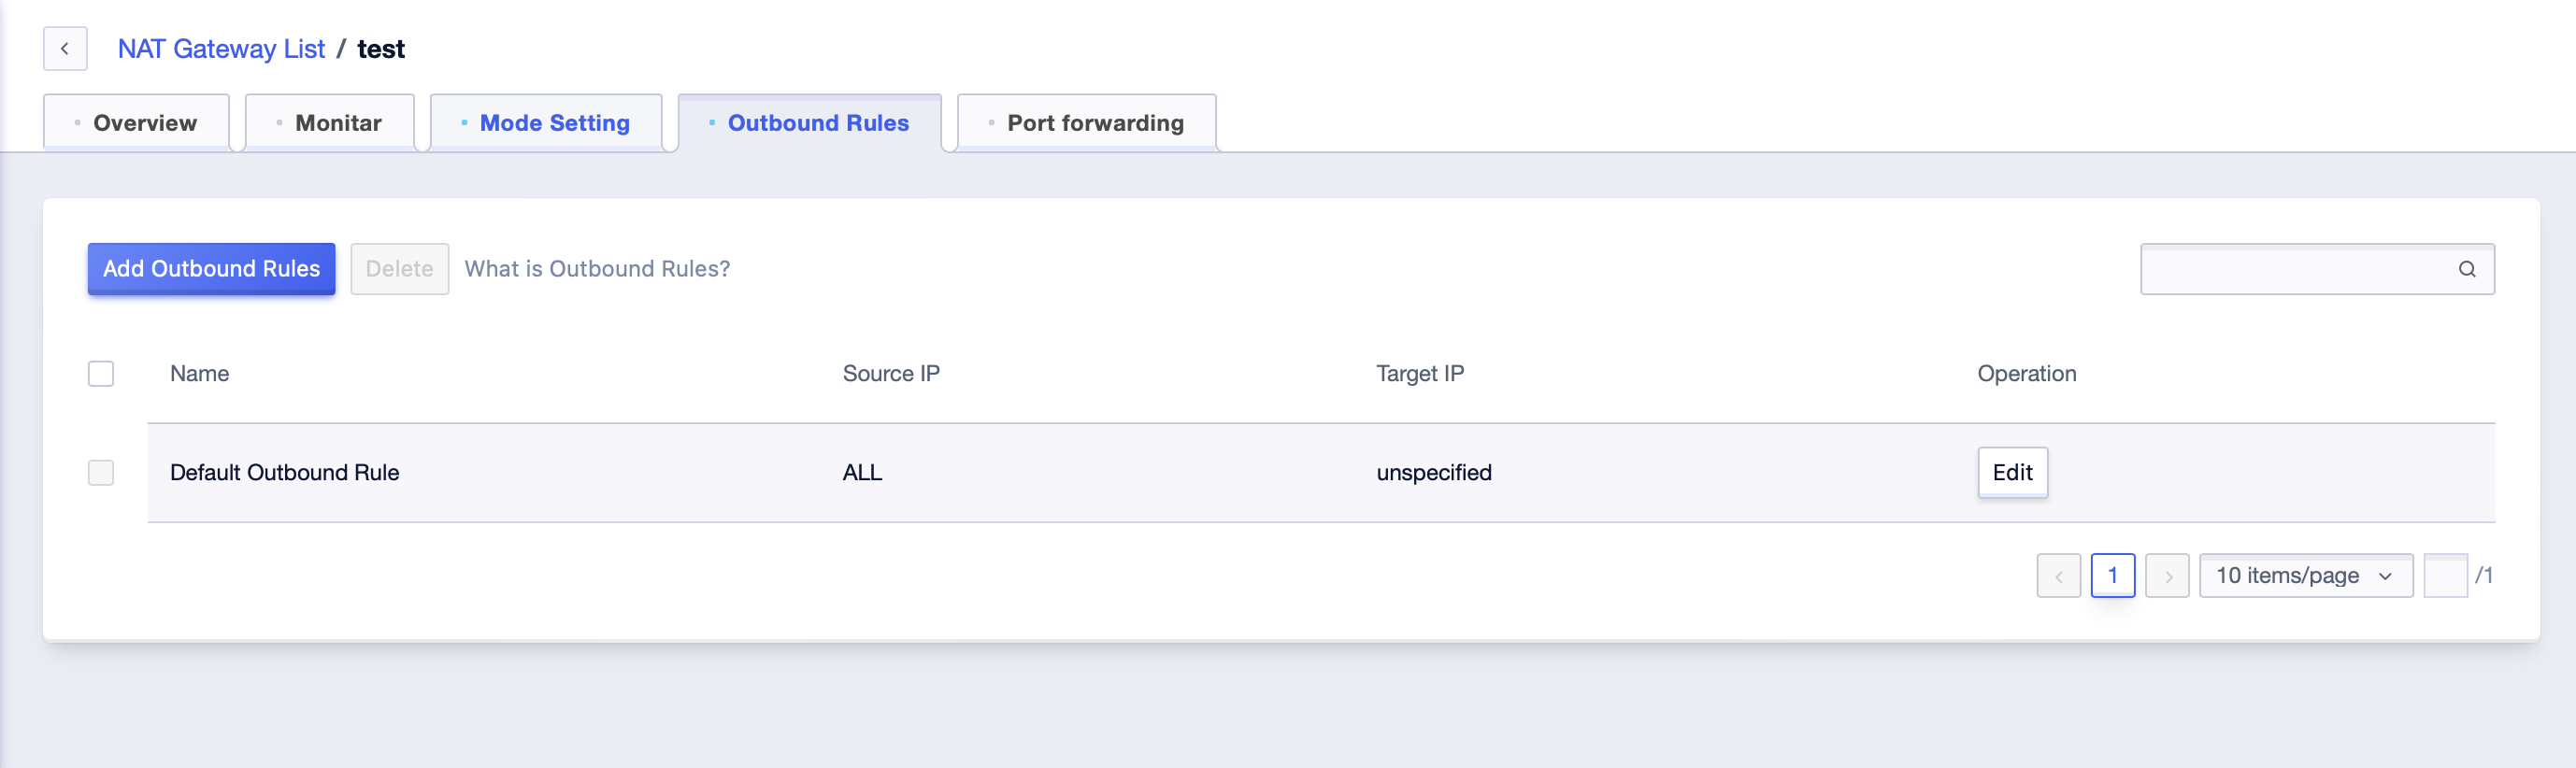Go to next page arrow in pagination
Viewport: 2576px width, 768px height.
[x=2167, y=576]
